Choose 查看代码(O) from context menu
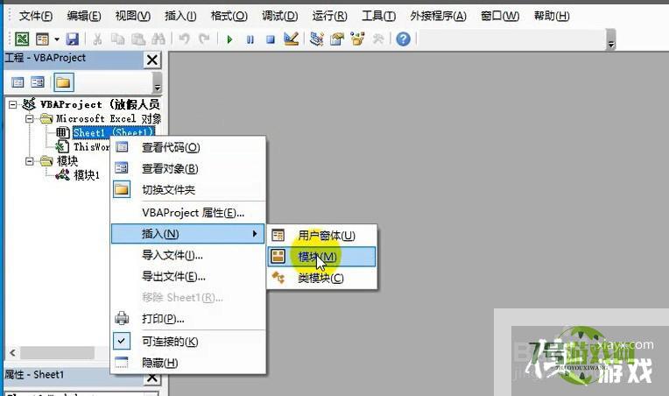The image size is (669, 396). (188, 147)
